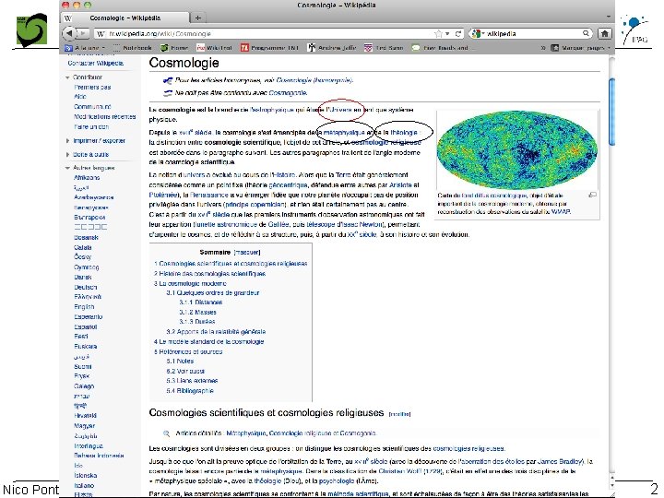Click the address bar URL field
Screen dimensions: 664x498
269,33
